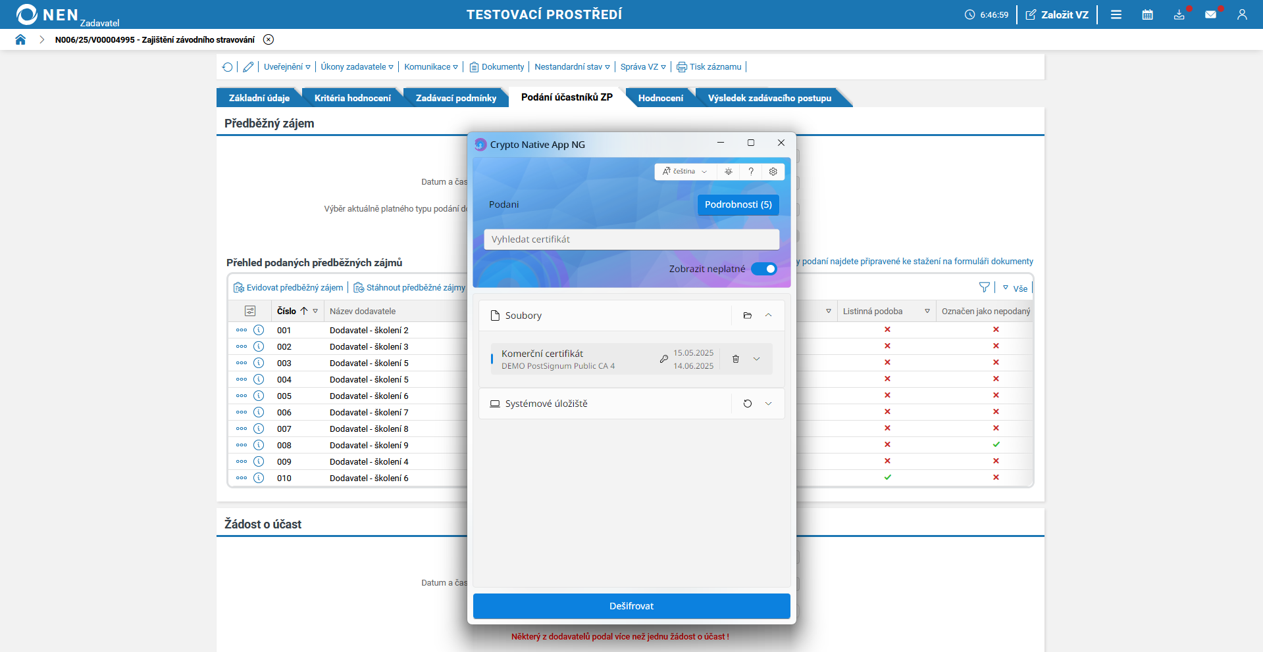Toggle the Zobrazit neplatné switch
The image size is (1263, 652).
tap(764, 269)
